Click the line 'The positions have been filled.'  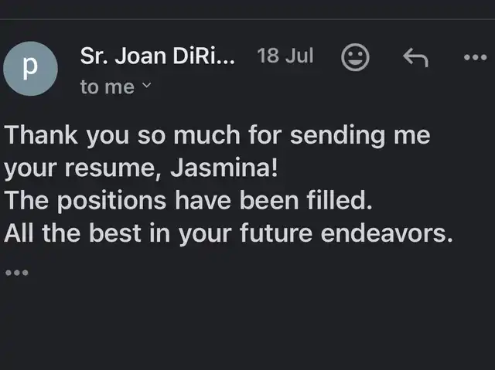tap(189, 200)
